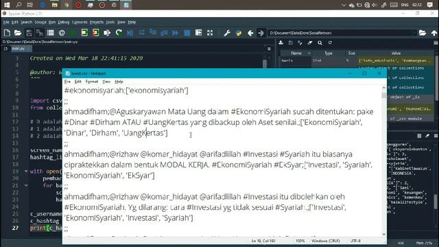
Task: Click Windows (CRLF) in Notepad status bar
Action: coord(326,241)
